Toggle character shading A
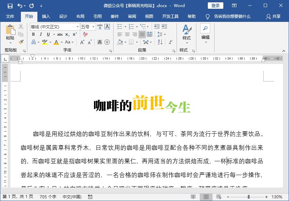The width and height of the screenshot is (289, 201). (x=99, y=42)
